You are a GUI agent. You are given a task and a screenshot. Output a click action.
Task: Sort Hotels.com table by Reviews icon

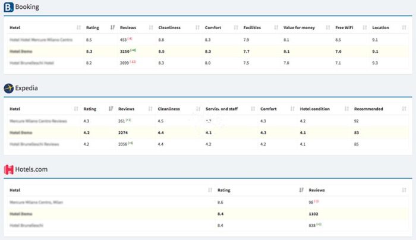click(x=404, y=190)
